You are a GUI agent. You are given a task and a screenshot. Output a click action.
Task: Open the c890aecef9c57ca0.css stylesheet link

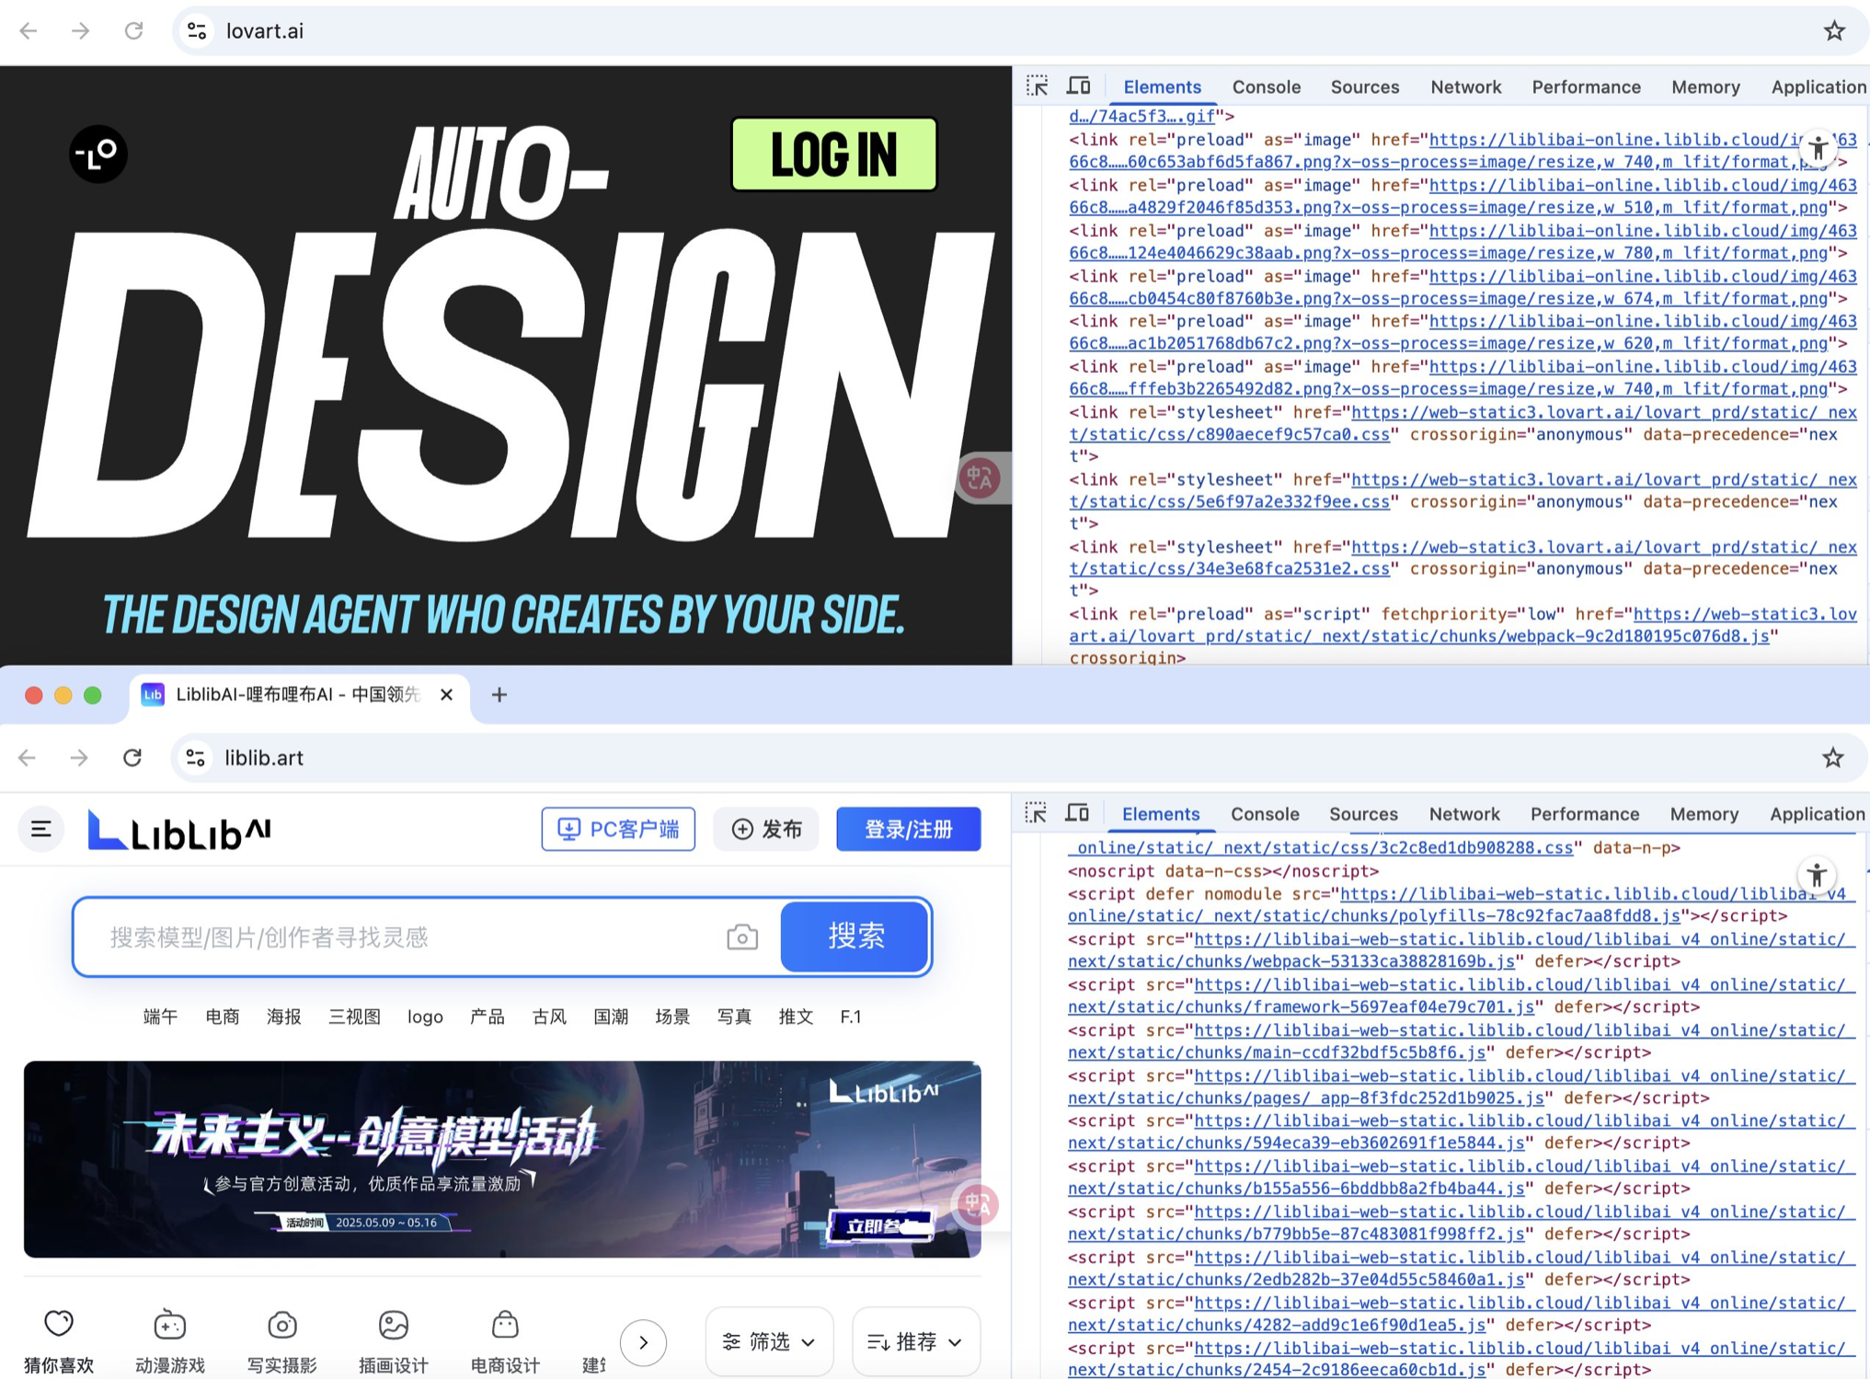tap(1463, 423)
